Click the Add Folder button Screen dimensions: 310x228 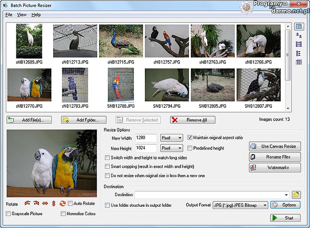[x=84, y=120]
